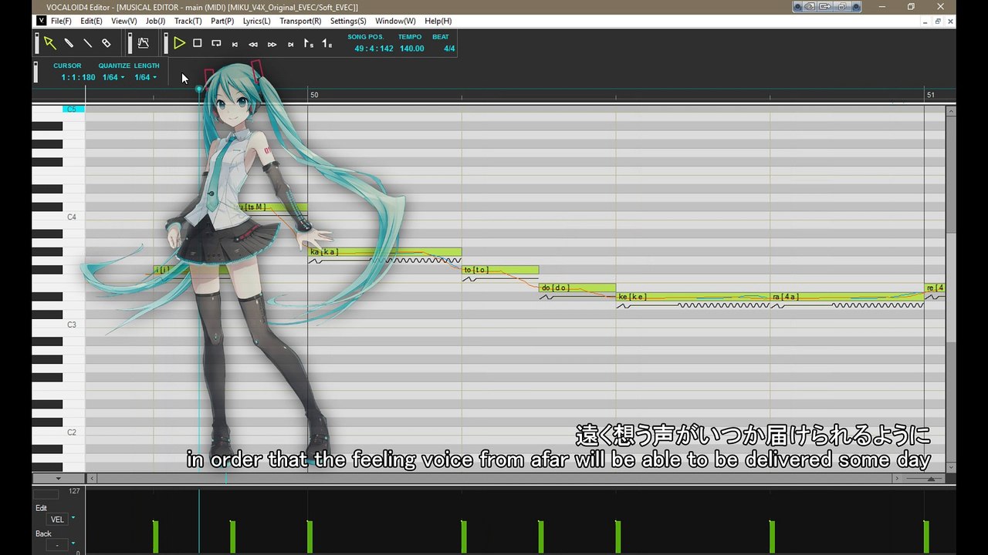The width and height of the screenshot is (988, 555).
Task: Click the overlay toolbar right-arrow send icon
Action: tap(826, 6)
